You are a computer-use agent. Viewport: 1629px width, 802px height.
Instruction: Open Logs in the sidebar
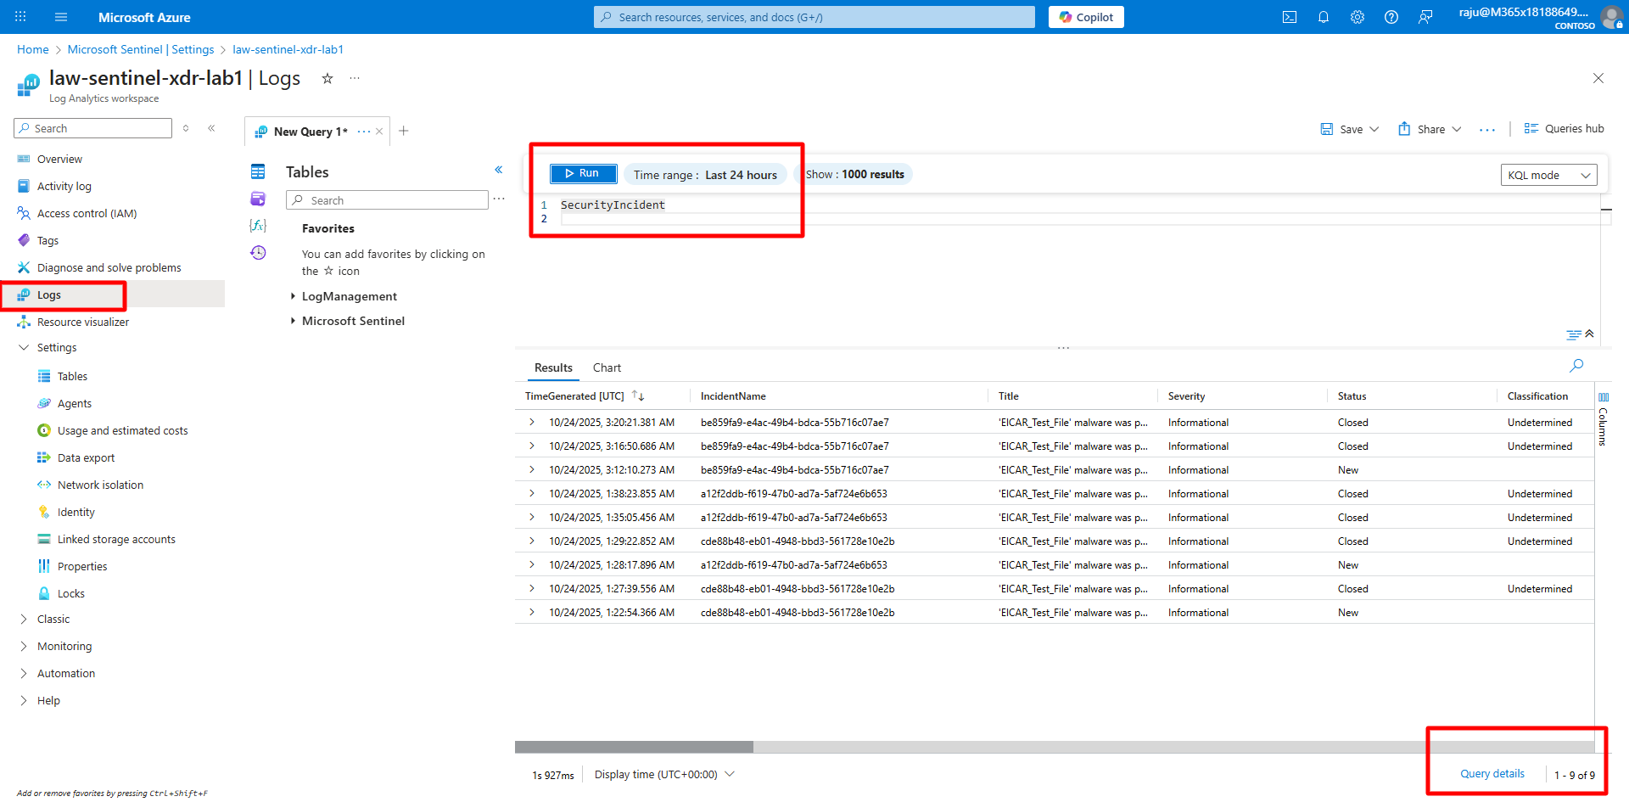[x=49, y=295]
